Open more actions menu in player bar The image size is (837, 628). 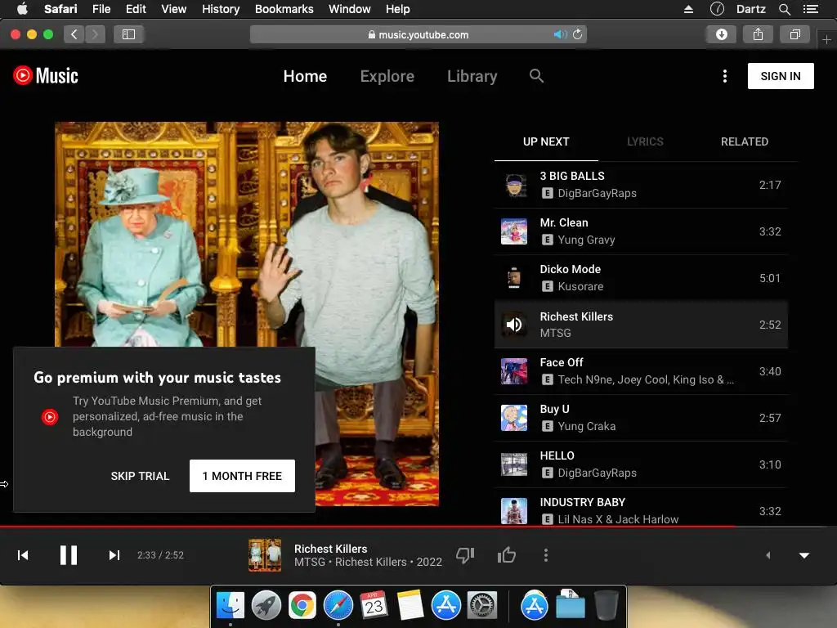[x=545, y=555]
